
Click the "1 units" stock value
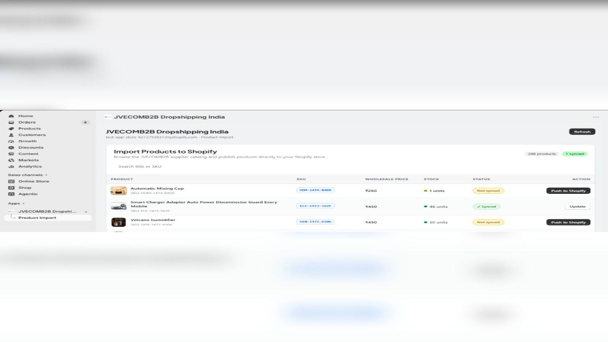click(437, 191)
